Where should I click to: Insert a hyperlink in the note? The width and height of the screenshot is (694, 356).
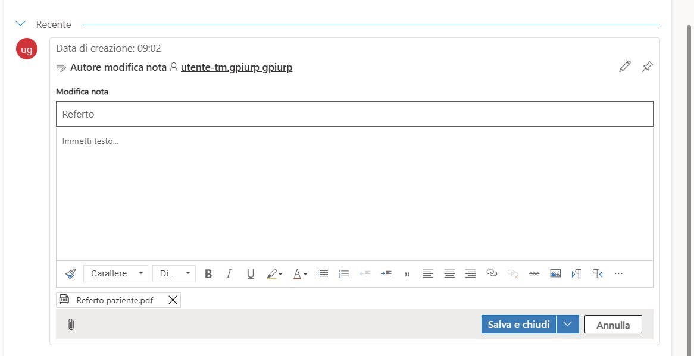(492, 273)
